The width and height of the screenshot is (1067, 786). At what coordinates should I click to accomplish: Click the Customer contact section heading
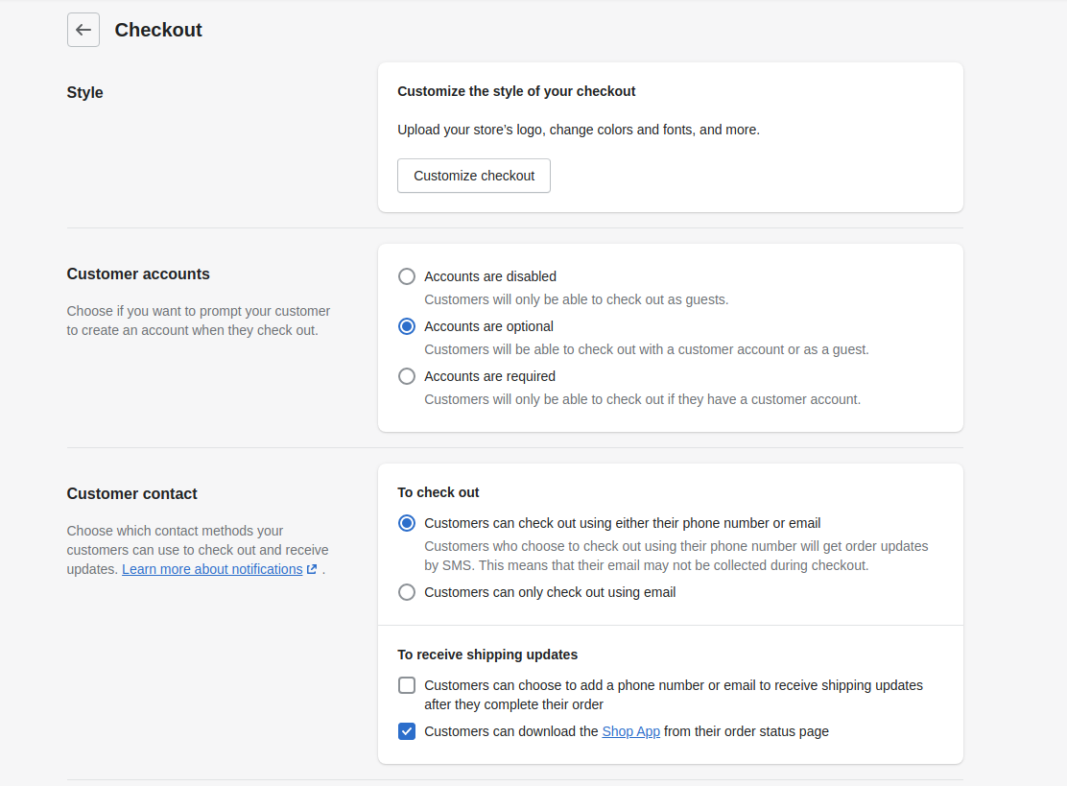tap(132, 494)
